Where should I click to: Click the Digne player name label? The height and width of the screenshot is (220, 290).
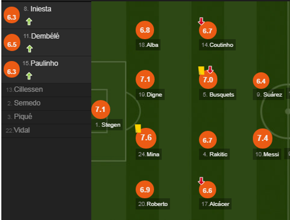click(x=154, y=95)
